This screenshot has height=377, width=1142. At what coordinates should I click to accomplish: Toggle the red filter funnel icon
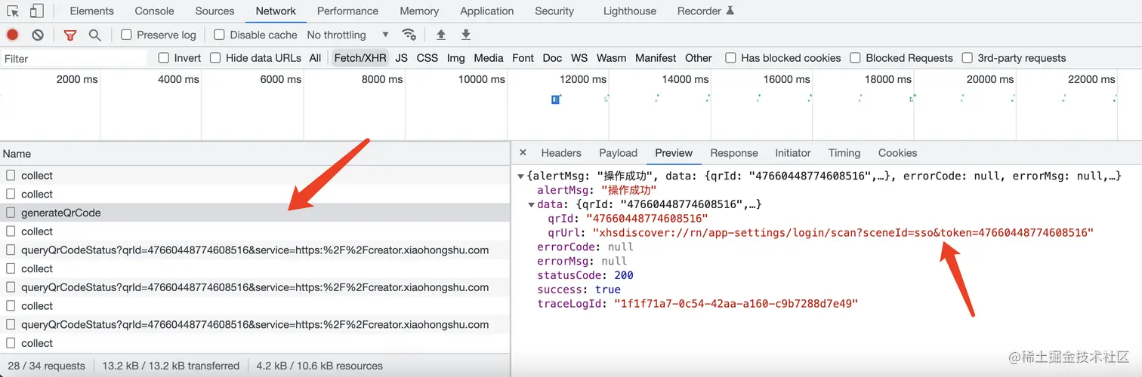(70, 35)
